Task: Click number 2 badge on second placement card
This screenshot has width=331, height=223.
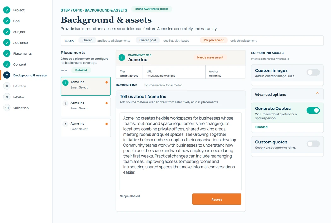Action: 66,103
